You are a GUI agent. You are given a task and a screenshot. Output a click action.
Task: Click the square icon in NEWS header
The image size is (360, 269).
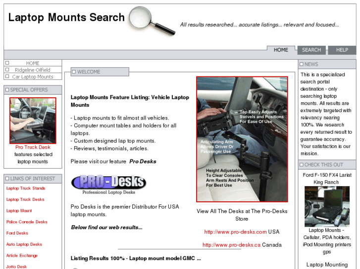pyautogui.click(x=302, y=64)
